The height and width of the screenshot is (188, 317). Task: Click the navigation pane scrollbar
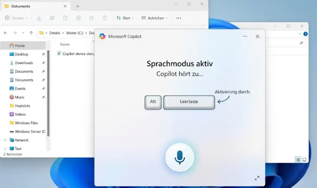48,93
